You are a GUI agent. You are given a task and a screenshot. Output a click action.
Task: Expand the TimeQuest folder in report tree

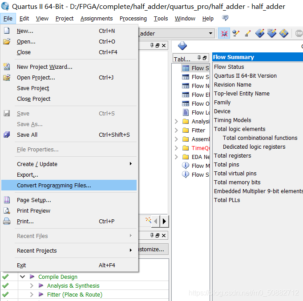click(176, 148)
